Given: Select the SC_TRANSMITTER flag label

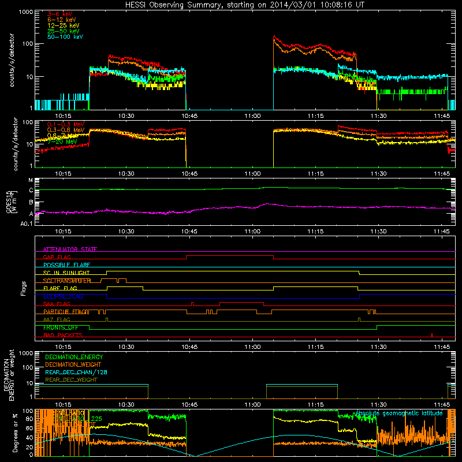Looking at the screenshot, I should pos(67,281).
